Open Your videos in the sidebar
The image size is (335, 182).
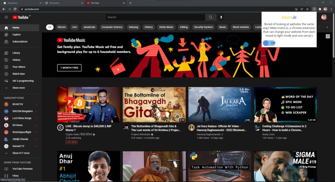[x=20, y=67]
